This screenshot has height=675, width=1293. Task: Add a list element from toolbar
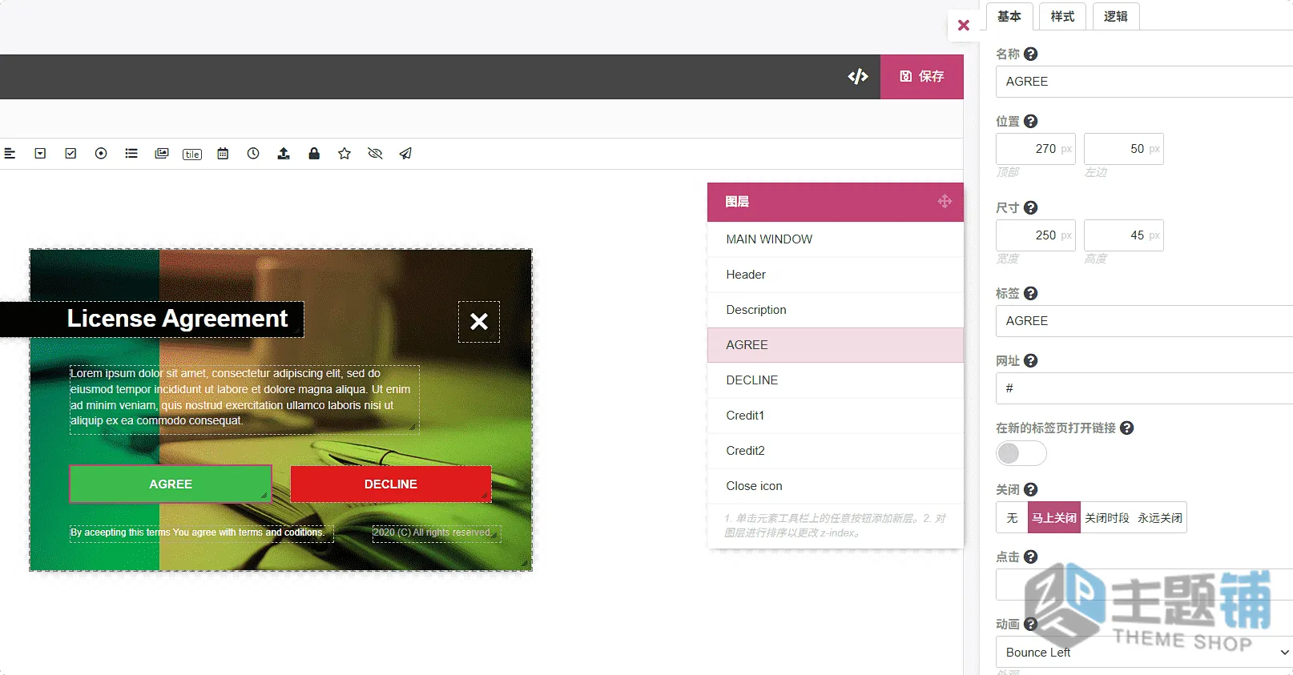131,154
